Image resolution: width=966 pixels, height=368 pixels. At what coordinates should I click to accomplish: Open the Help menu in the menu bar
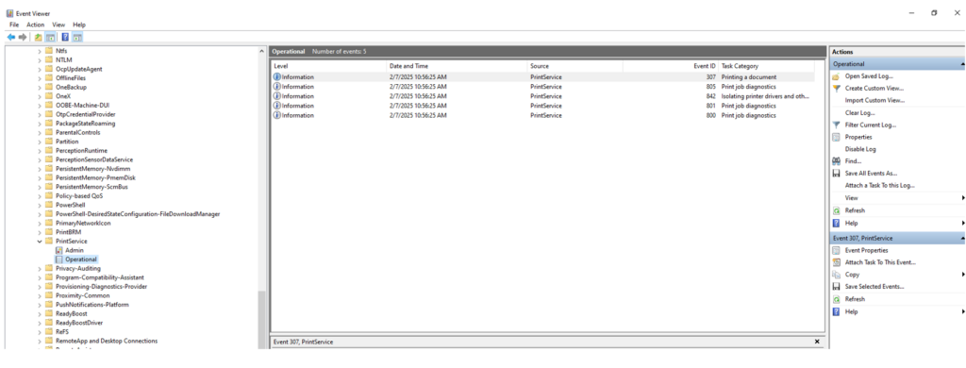coord(79,25)
